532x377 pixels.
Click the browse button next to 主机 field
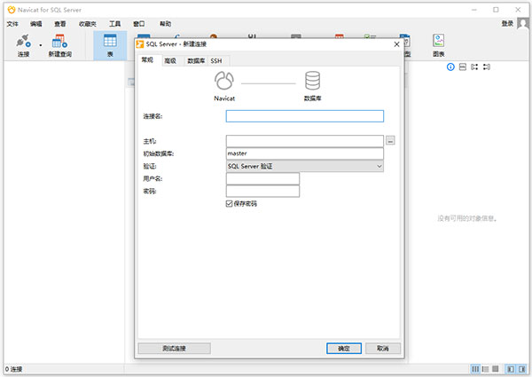[x=390, y=140]
